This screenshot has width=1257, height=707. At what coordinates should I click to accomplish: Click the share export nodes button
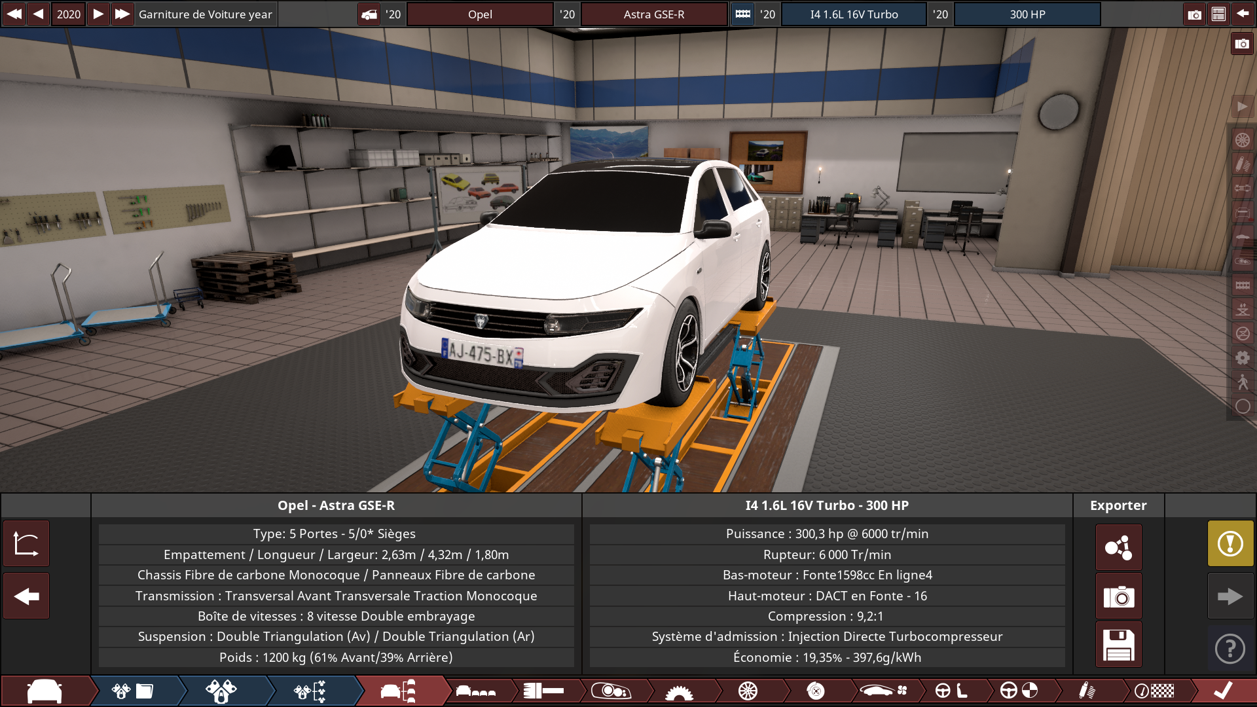coord(1118,547)
